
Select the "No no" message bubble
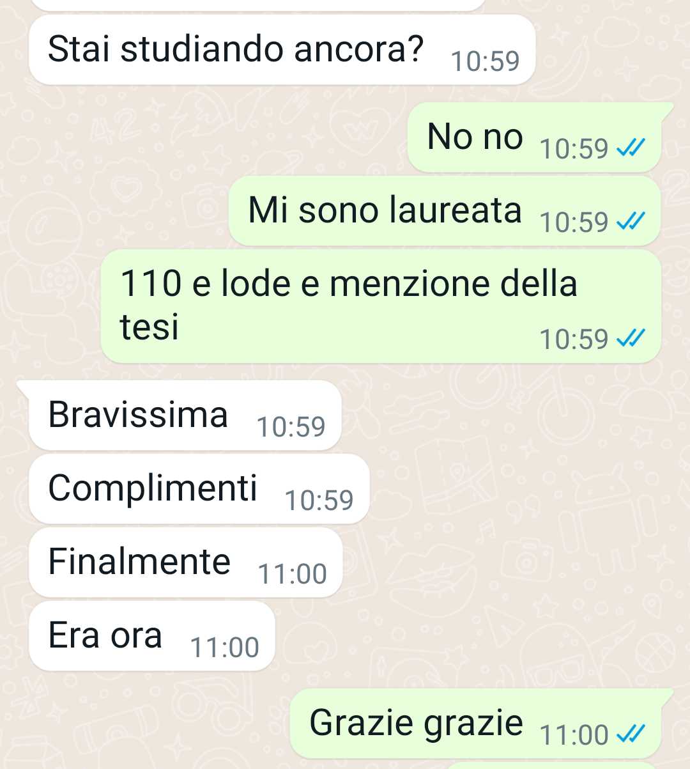[535, 137]
